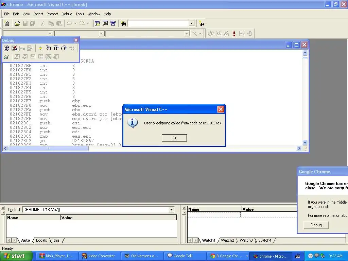Expand the second WizardBar filter combo box
The height and width of the screenshot is (261, 348).
coord(102,34)
